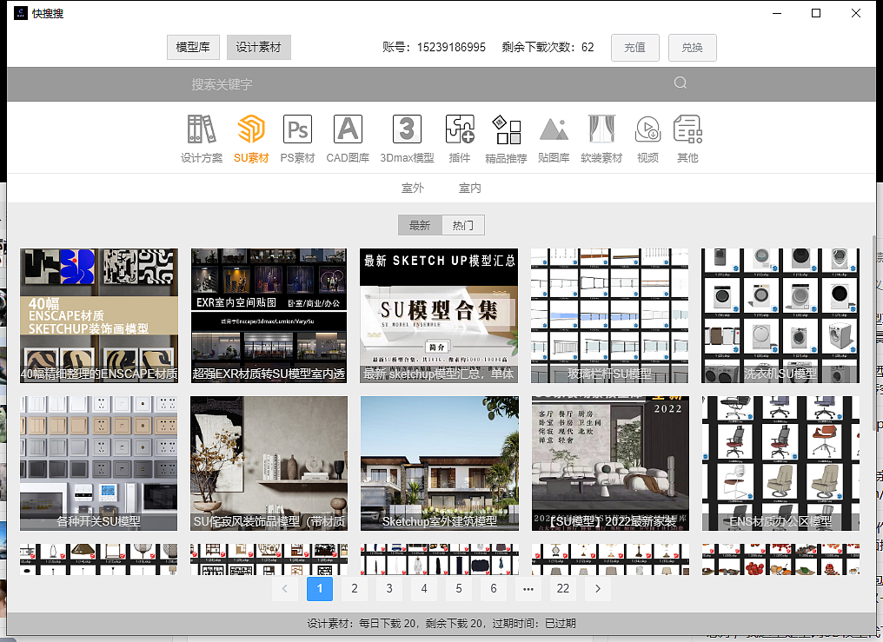Click the next page arrow
Screen dimensions: 883x642
pyautogui.click(x=598, y=588)
